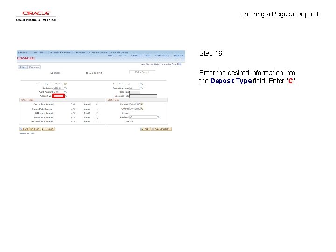The image size is (336, 252).
Task: Open the Worklist link
Action: pyautogui.click(x=122, y=56)
